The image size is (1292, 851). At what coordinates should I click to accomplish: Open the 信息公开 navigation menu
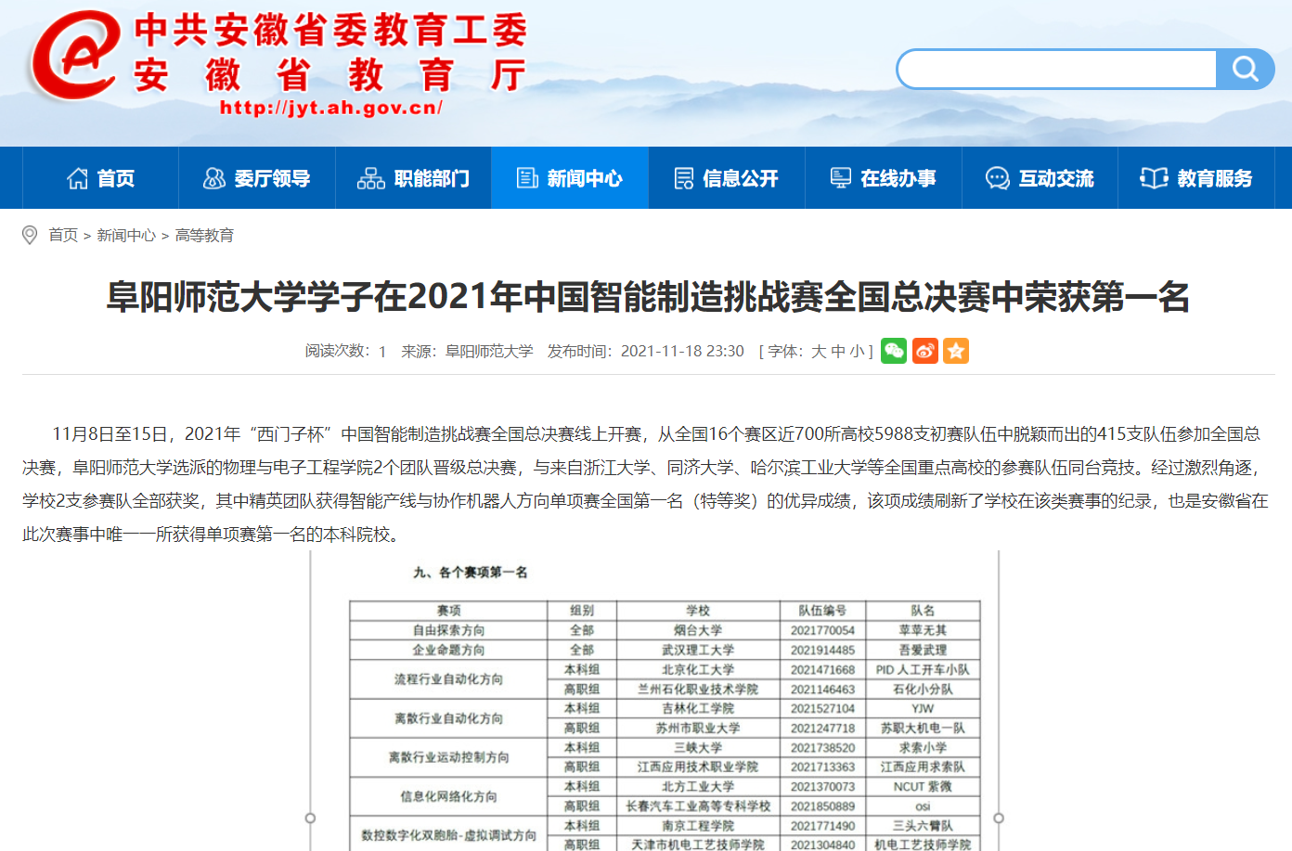pos(727,178)
